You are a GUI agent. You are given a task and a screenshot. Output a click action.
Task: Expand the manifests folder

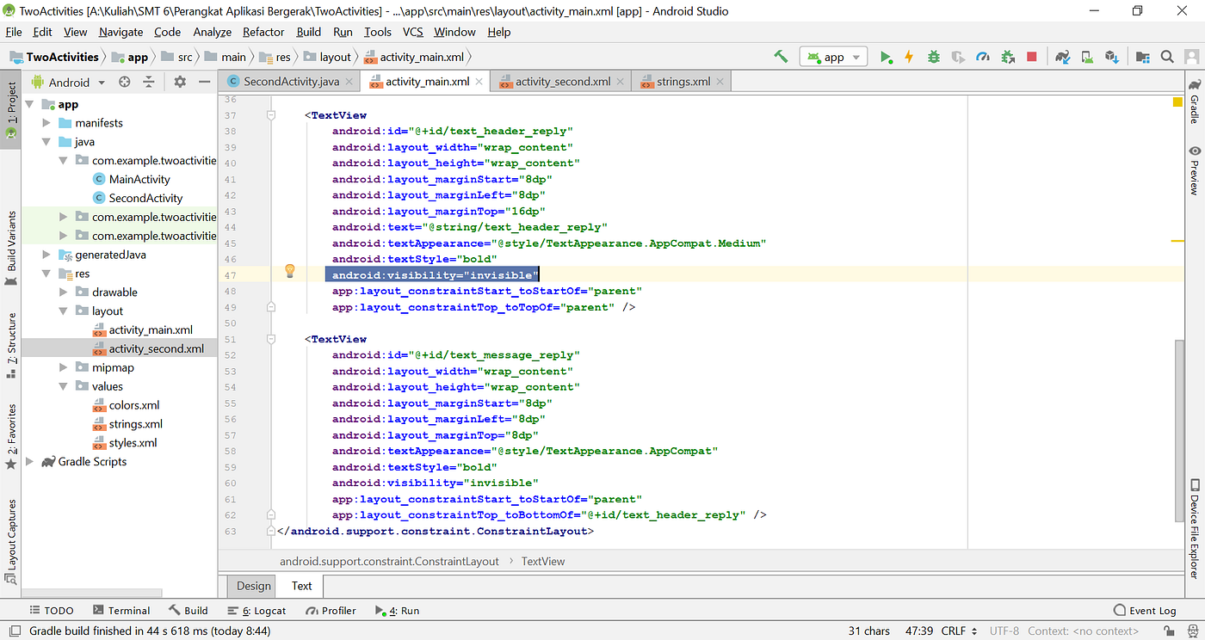tap(46, 123)
